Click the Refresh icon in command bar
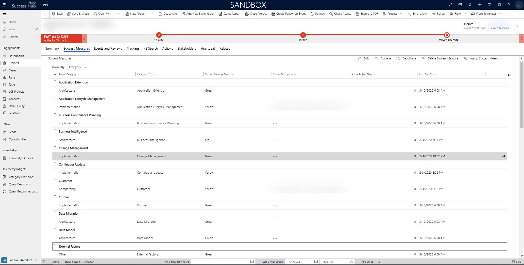This screenshot has width=524, height=265. 312,14
